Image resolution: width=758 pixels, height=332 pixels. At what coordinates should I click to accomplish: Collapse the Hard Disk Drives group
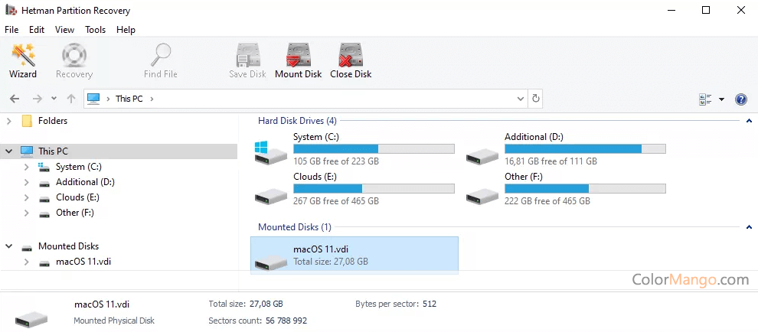point(748,121)
